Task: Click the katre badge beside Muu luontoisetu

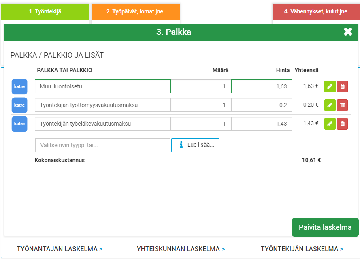Action: coord(19,86)
